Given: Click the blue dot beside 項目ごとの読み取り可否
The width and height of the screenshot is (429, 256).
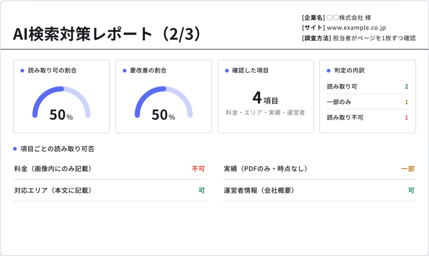Looking at the screenshot, I should [x=15, y=149].
